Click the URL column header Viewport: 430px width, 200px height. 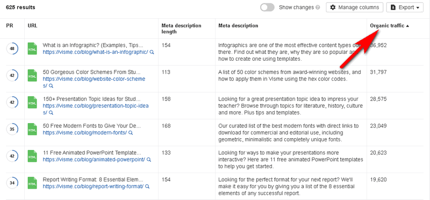tap(32, 26)
